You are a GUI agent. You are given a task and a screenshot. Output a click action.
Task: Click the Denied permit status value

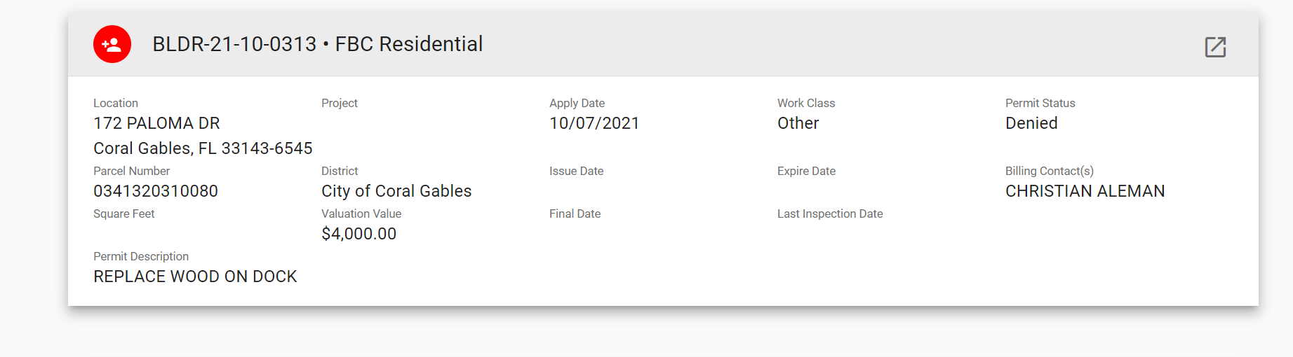pos(1031,123)
